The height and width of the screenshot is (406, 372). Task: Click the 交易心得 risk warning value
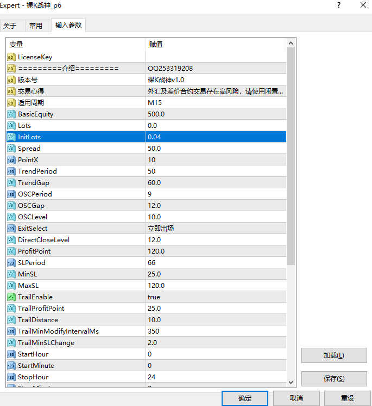216,91
